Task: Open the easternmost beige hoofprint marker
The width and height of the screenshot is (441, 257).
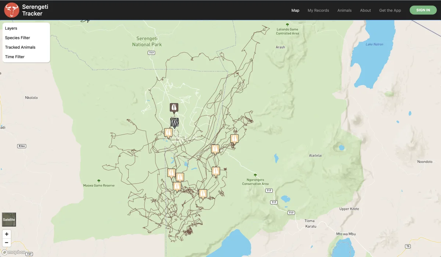Action: point(234,139)
